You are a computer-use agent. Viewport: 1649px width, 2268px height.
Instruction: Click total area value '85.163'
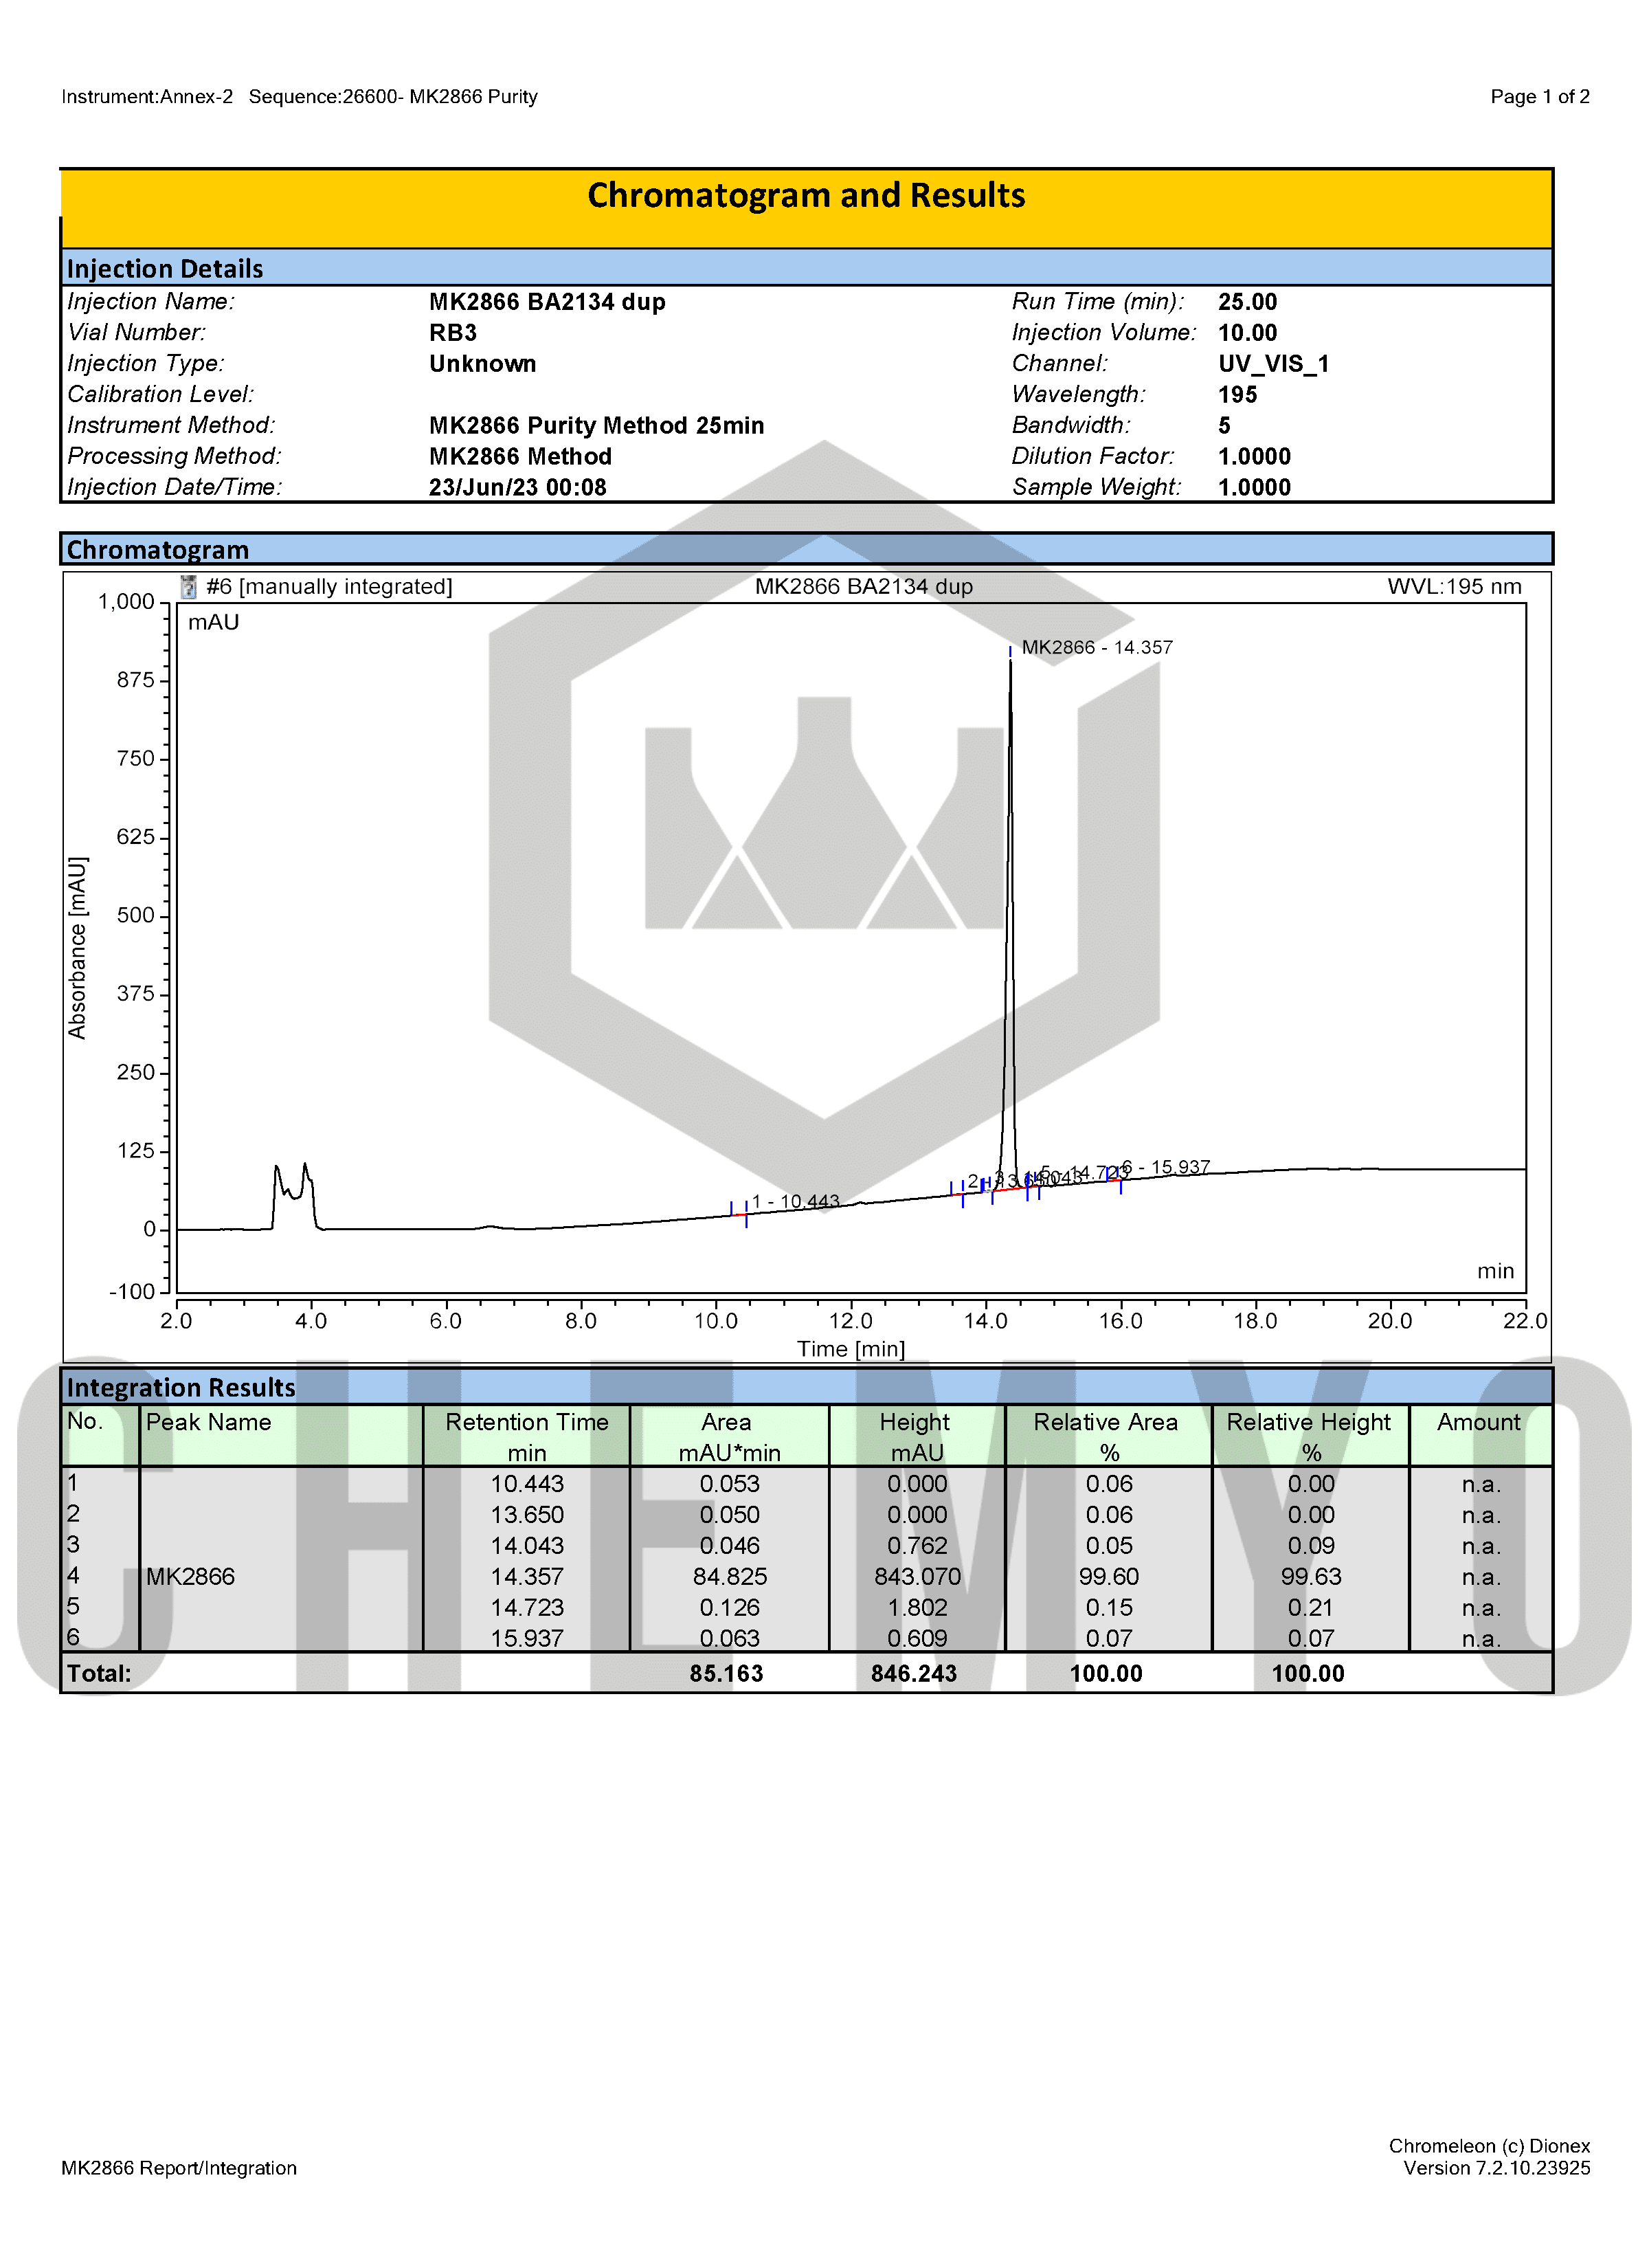[x=726, y=1674]
